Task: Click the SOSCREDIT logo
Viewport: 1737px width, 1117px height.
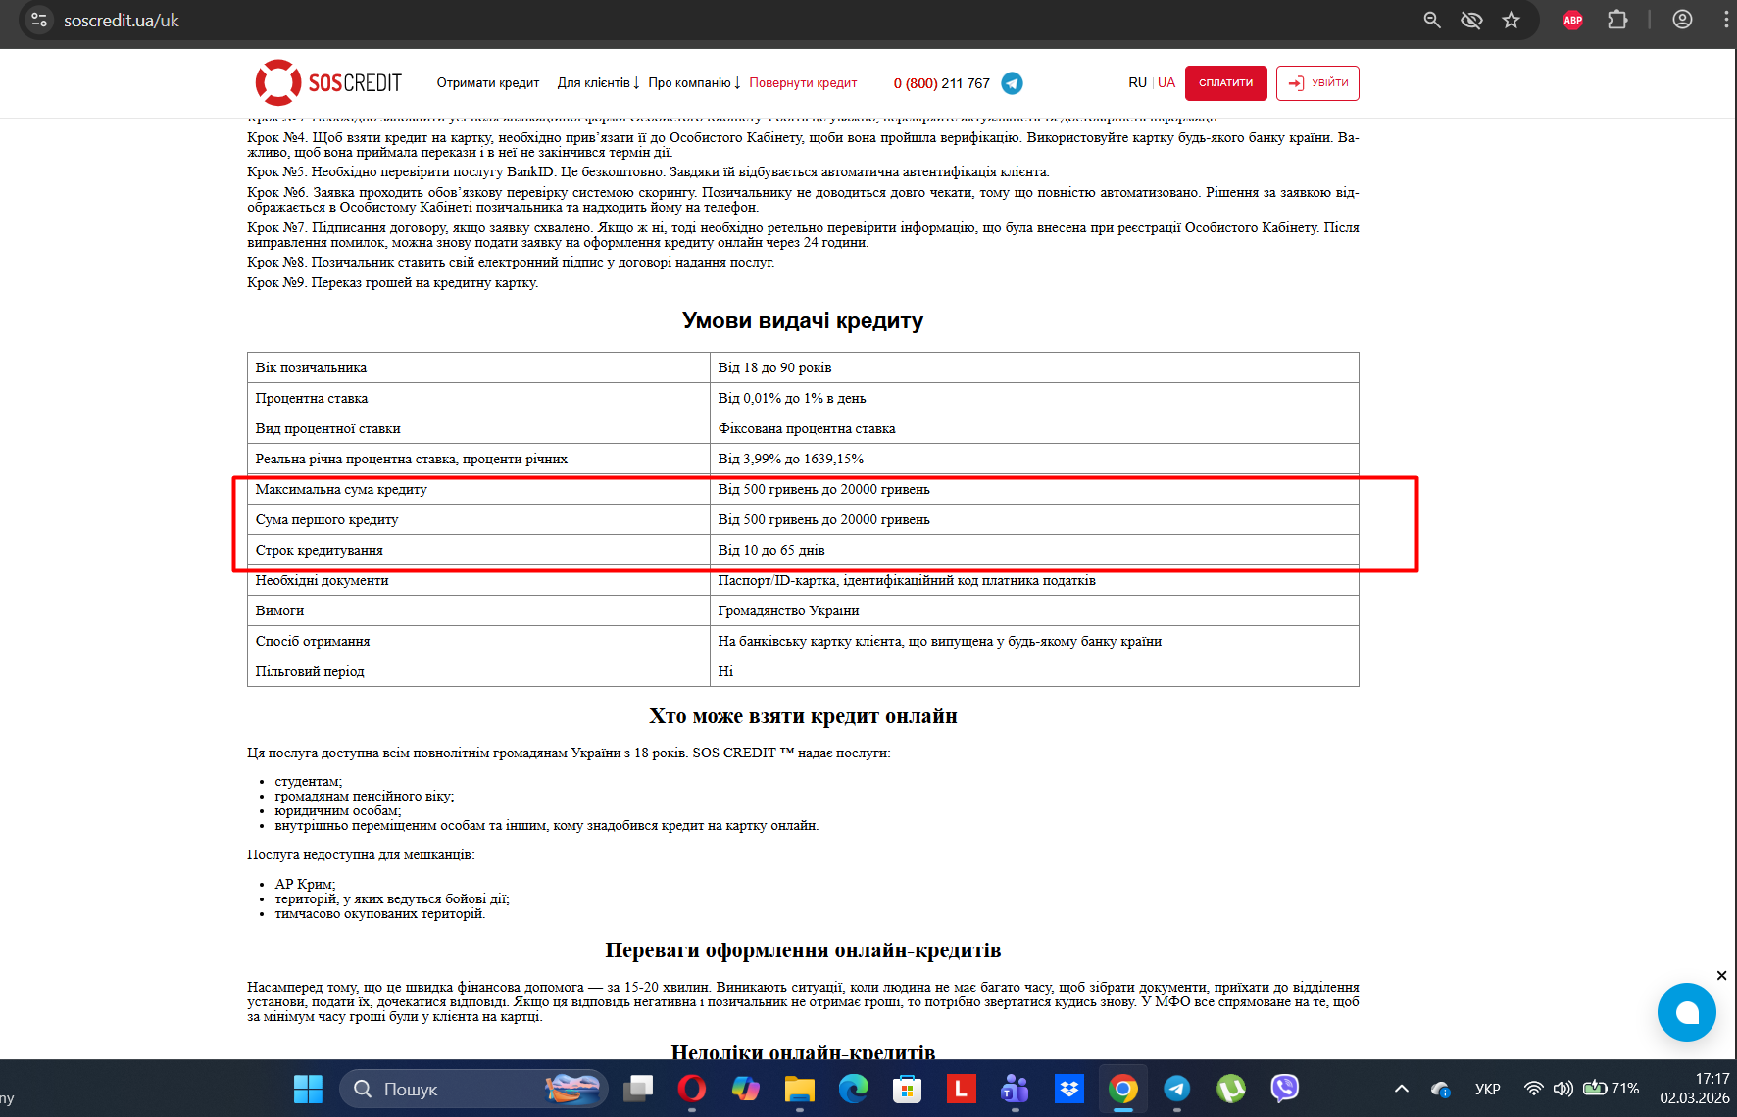Action: tap(329, 82)
